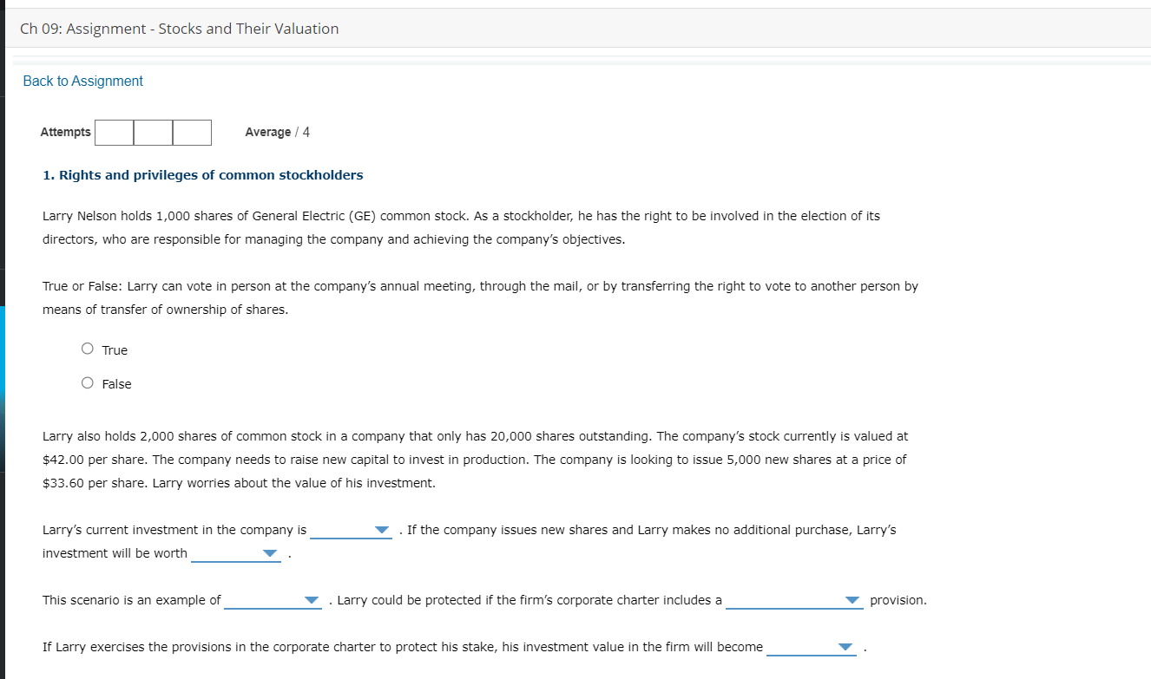Click the first Attempts box

coord(114,133)
